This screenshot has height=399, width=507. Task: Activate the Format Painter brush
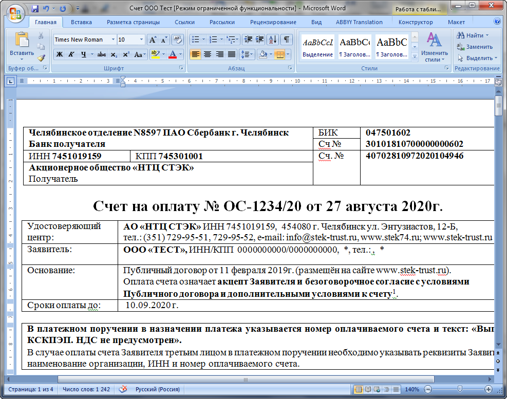pyautogui.click(x=41, y=58)
